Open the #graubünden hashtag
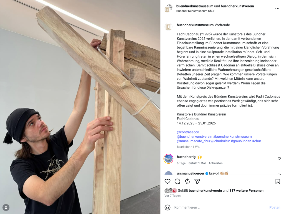Screen dimensions: 284x214 click(x=241, y=141)
